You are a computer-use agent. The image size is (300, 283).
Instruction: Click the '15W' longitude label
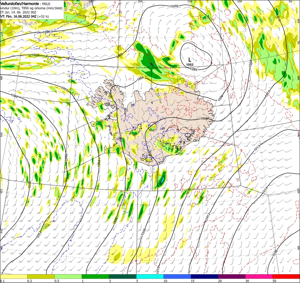pos(190,1)
